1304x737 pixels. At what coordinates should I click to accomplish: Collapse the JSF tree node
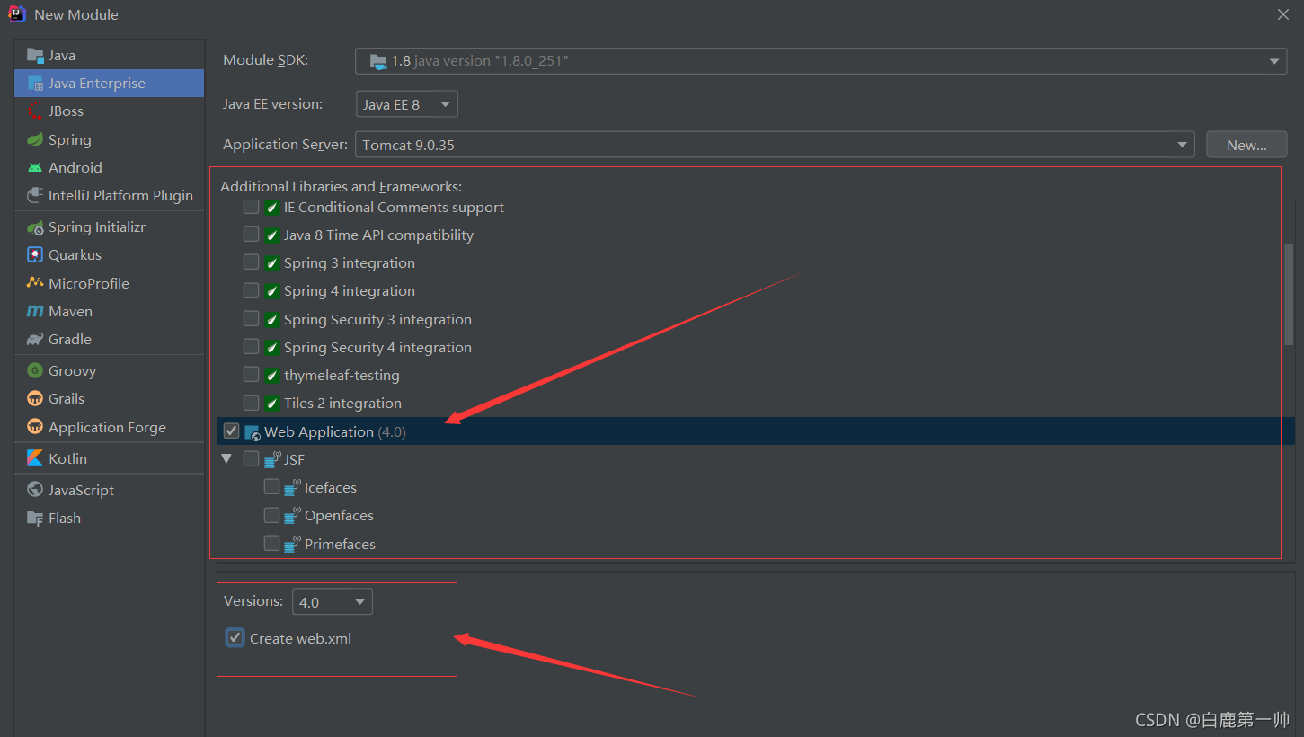[226, 459]
